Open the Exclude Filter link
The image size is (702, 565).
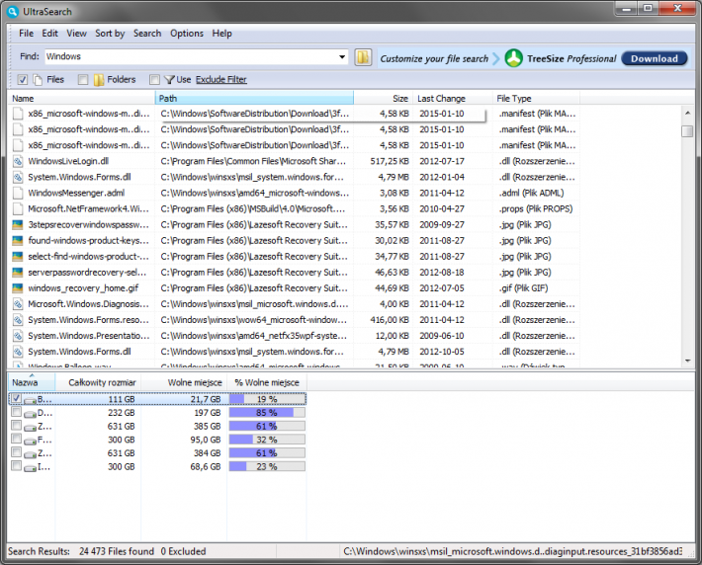pos(221,80)
